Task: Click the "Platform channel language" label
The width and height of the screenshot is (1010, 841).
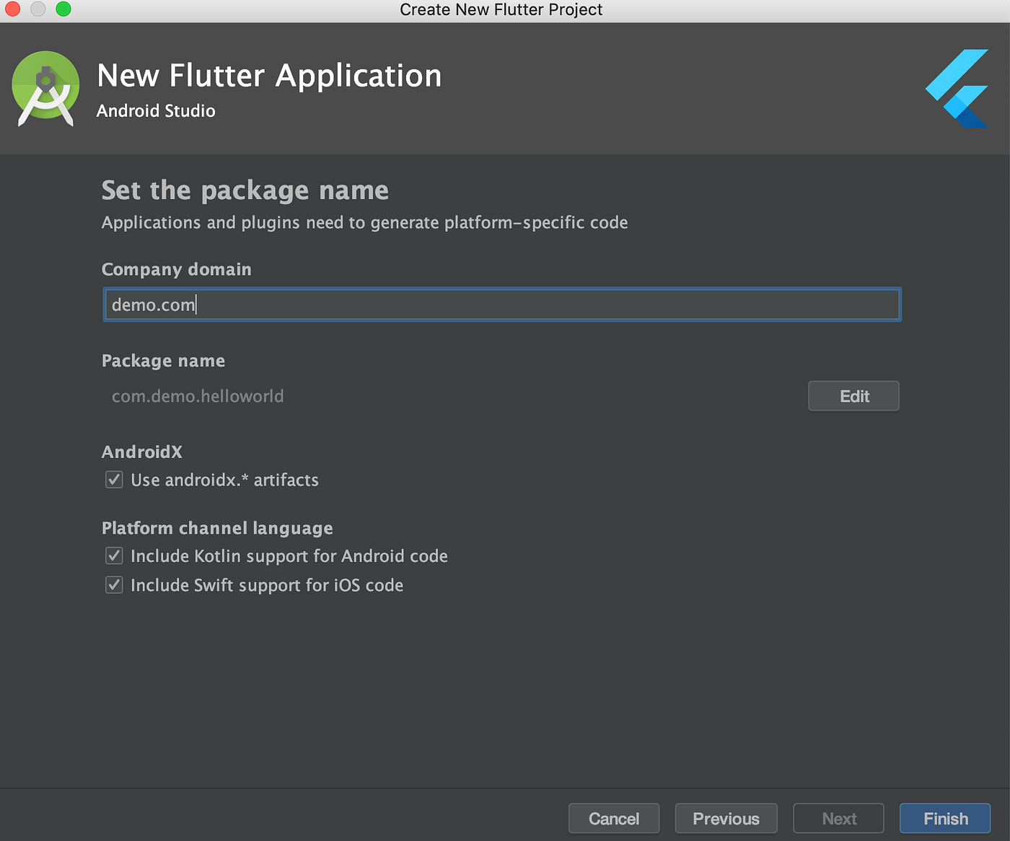Action: [216, 527]
